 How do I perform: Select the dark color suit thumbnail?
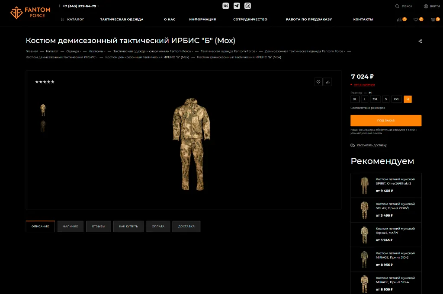[43, 126]
